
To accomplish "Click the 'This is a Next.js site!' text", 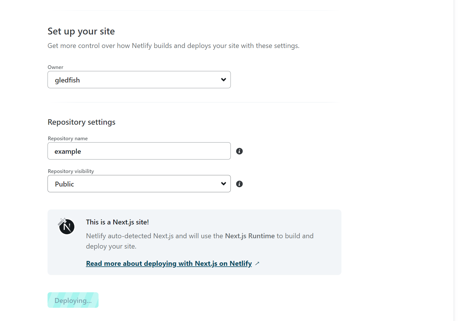I will tap(117, 222).
